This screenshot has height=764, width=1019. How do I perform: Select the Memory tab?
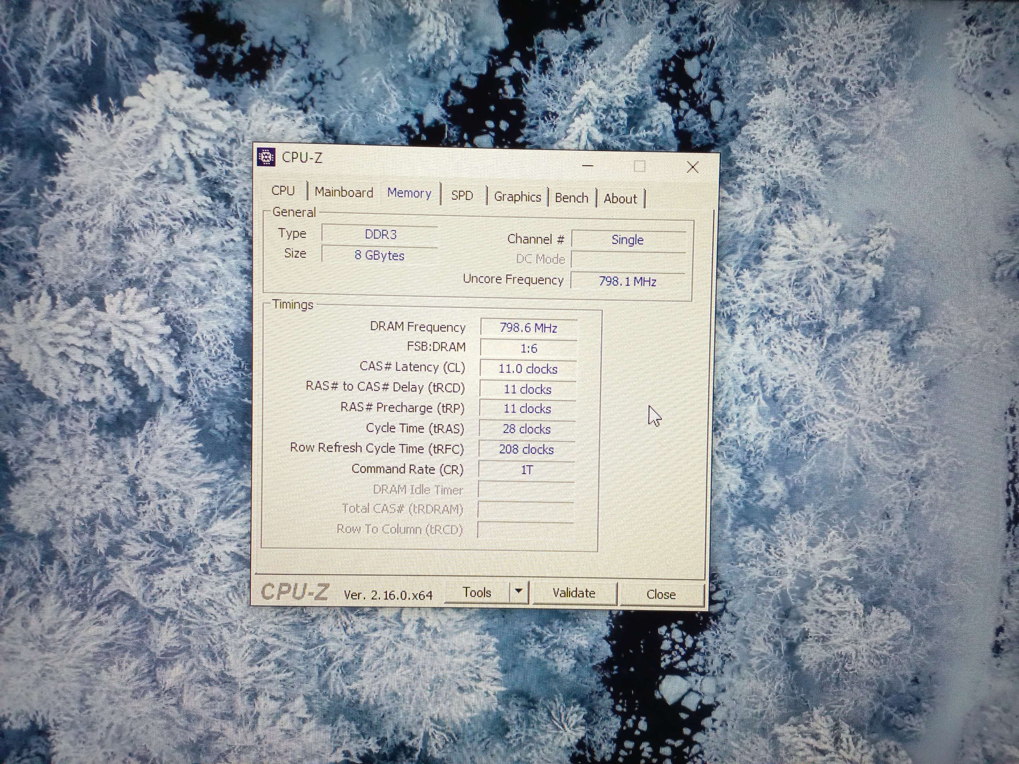point(409,193)
